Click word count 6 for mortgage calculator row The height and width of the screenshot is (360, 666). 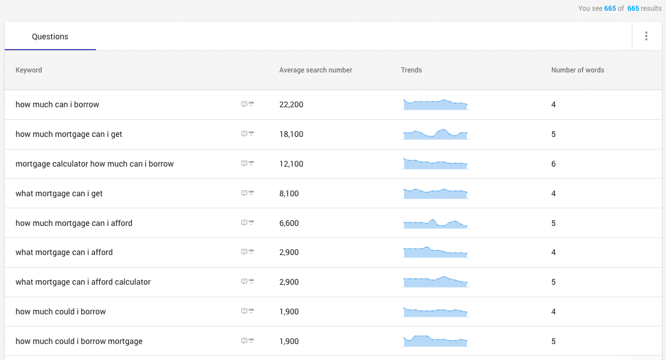coord(554,164)
